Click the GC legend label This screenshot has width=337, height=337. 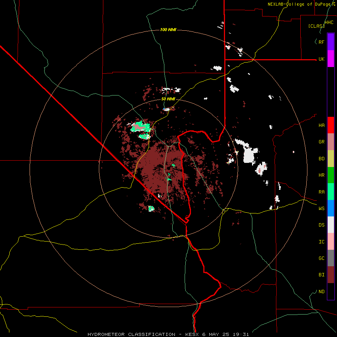321,258
